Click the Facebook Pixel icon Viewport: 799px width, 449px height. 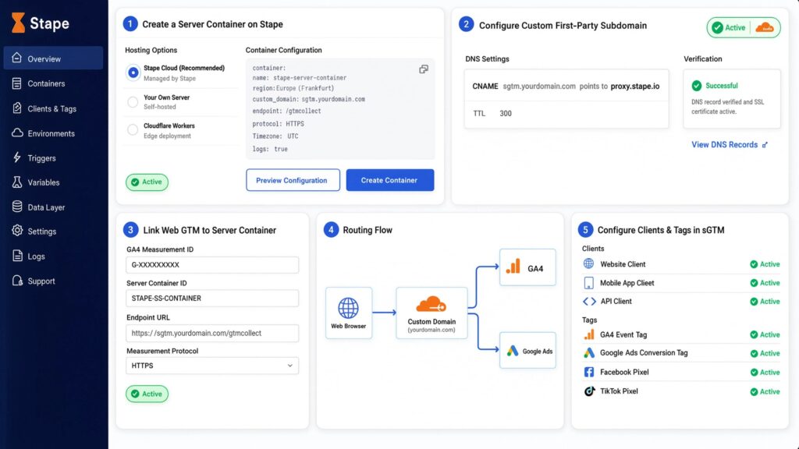pos(589,372)
